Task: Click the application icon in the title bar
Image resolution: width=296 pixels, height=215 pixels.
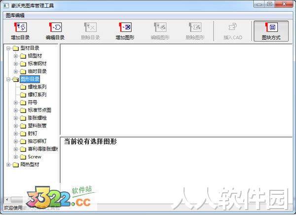Action: coord(6,5)
